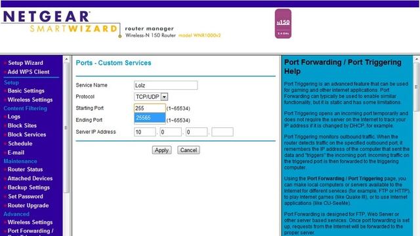
Task: Open Block Sites page
Action: [x=22, y=125]
